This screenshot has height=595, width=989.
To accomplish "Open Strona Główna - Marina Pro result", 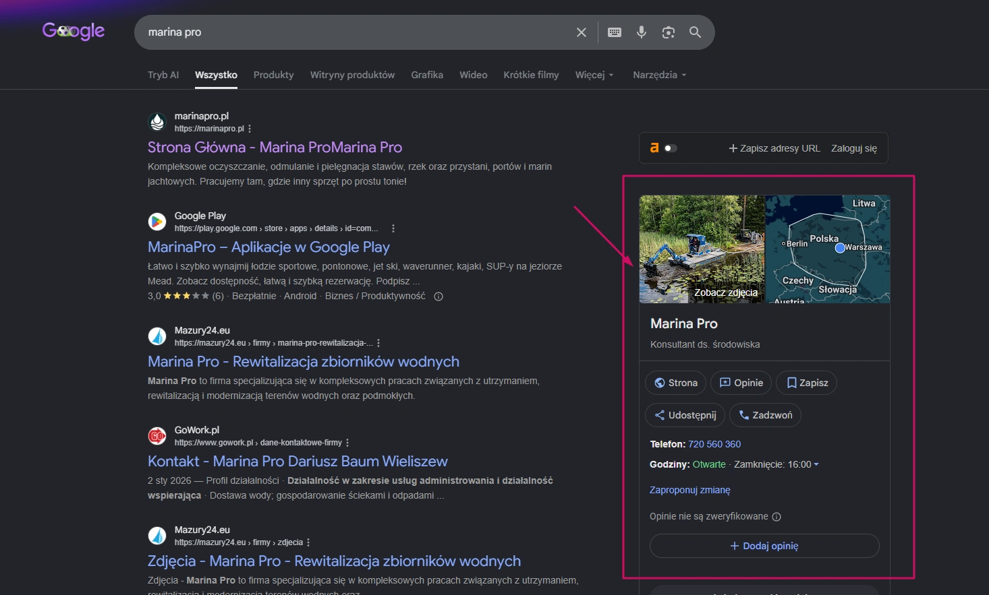I will 275,148.
